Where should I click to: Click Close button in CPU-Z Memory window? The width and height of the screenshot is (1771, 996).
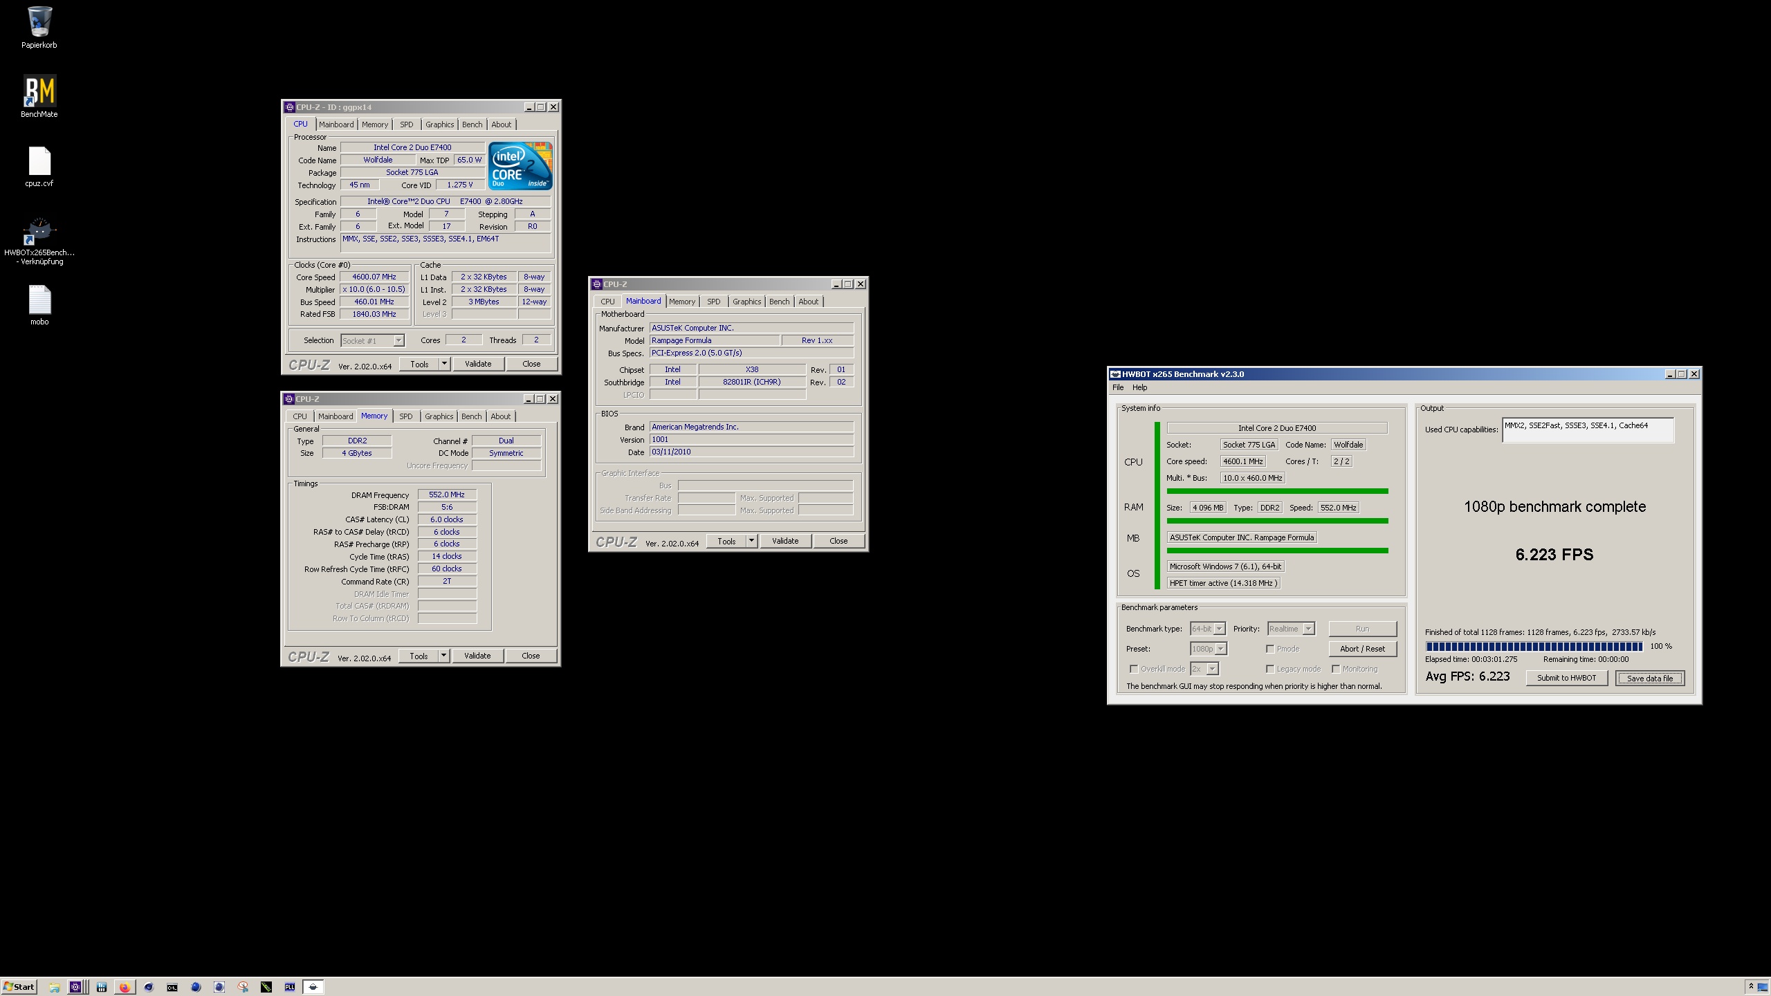pos(531,656)
